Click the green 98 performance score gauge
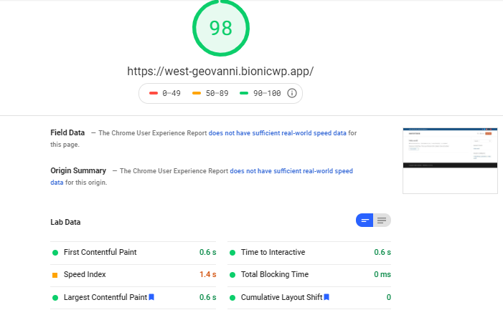503x315 pixels. [x=221, y=28]
